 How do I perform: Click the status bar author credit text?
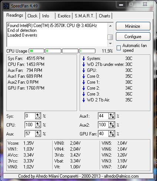[78, 176]
